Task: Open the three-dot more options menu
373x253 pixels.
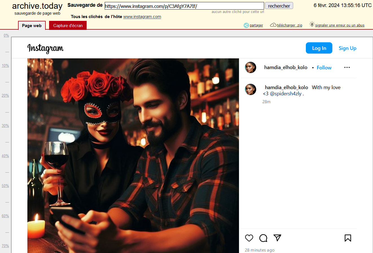Action: [347, 67]
